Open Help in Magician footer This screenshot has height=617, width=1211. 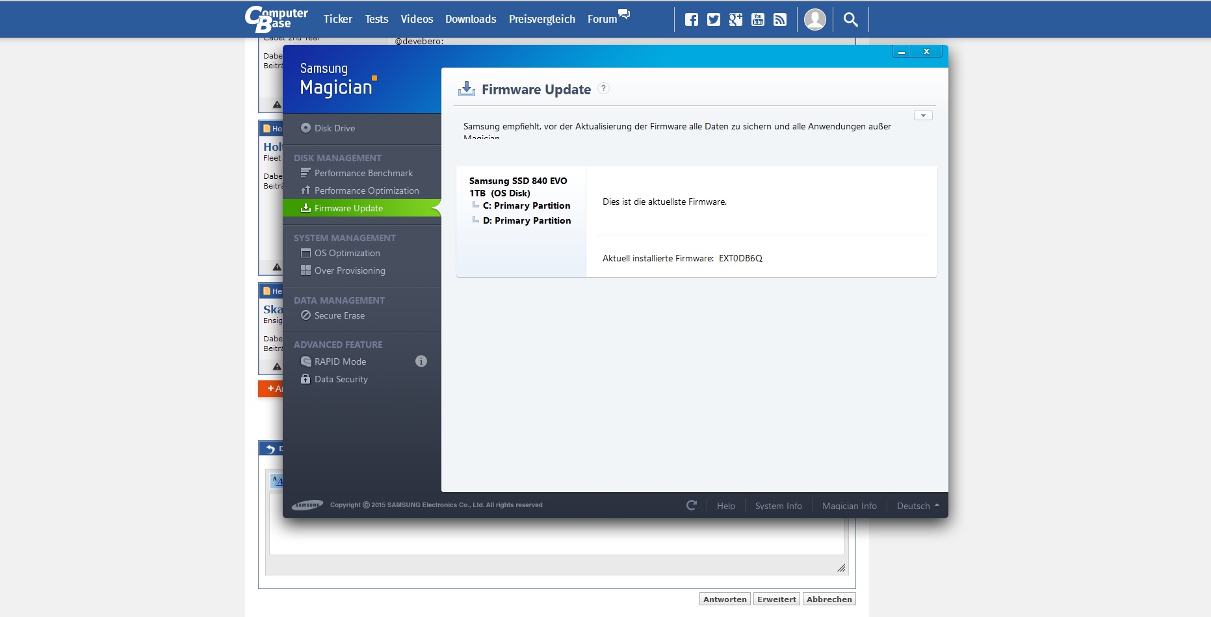tap(726, 506)
